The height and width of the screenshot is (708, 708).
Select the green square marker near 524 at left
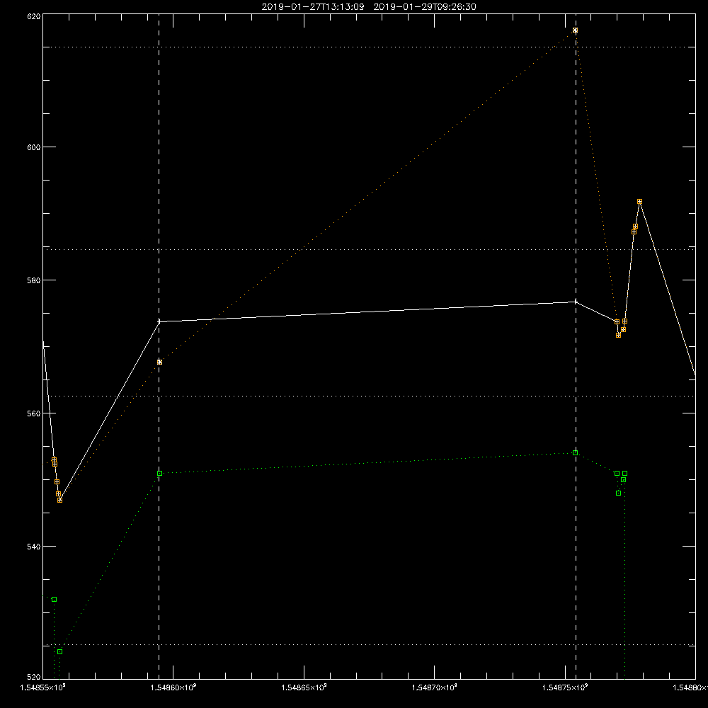pyautogui.click(x=59, y=652)
